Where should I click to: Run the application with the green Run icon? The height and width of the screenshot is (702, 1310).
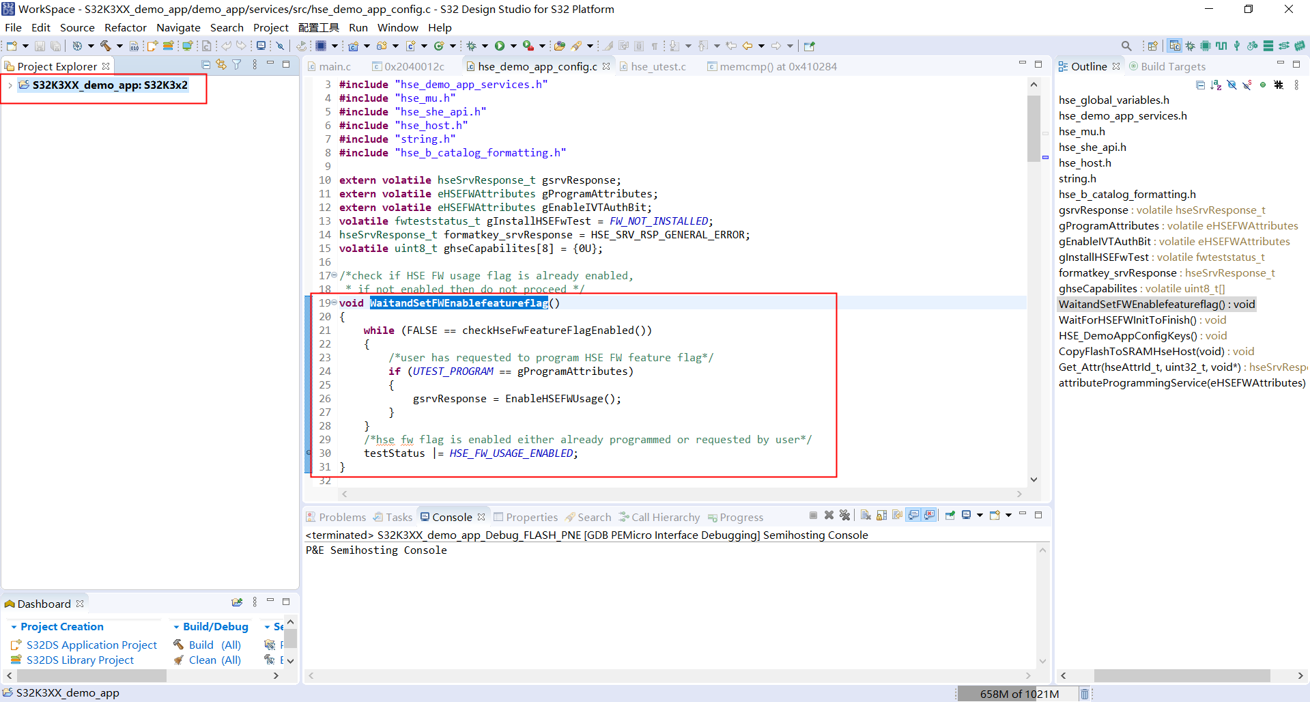coord(500,46)
